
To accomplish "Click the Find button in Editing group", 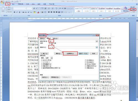I will pyautogui.click(x=133, y=7).
